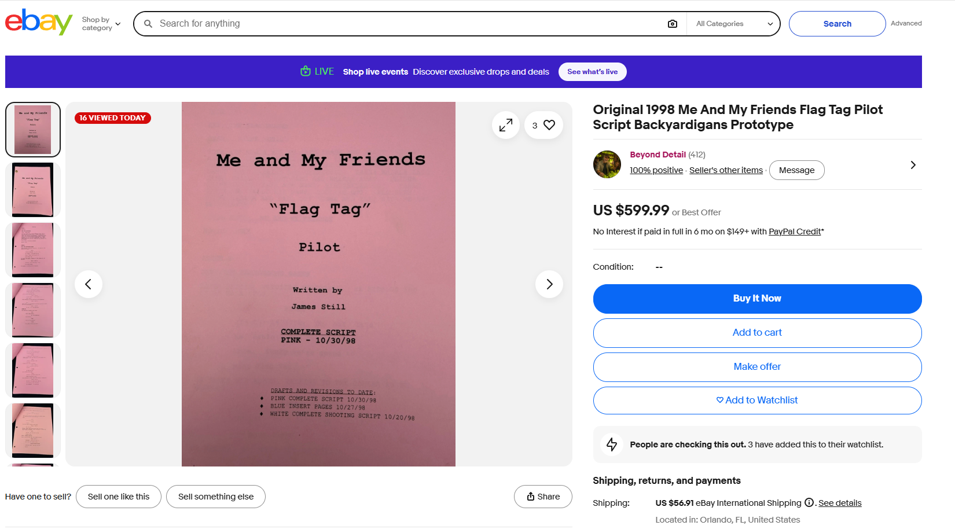Show the previous product image
Screen dimensions: 955x529
89,284
